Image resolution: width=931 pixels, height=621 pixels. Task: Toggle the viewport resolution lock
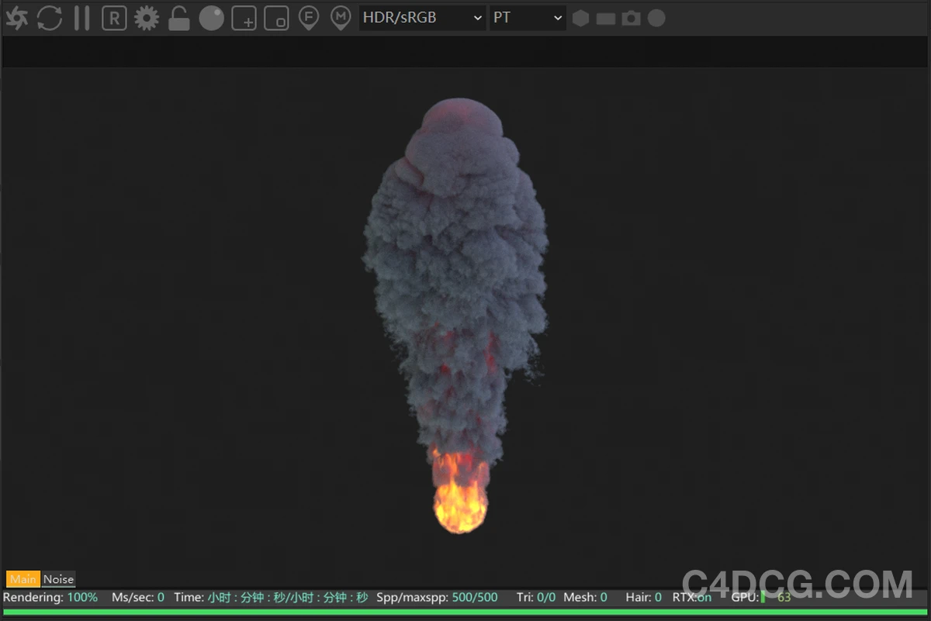point(178,17)
